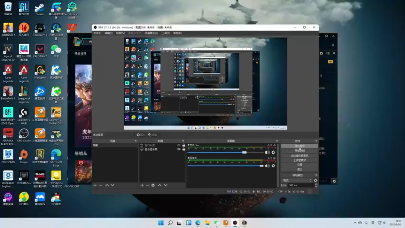This screenshot has width=405, height=228.
Task: Move scene down in scenes panel
Action: point(112,185)
